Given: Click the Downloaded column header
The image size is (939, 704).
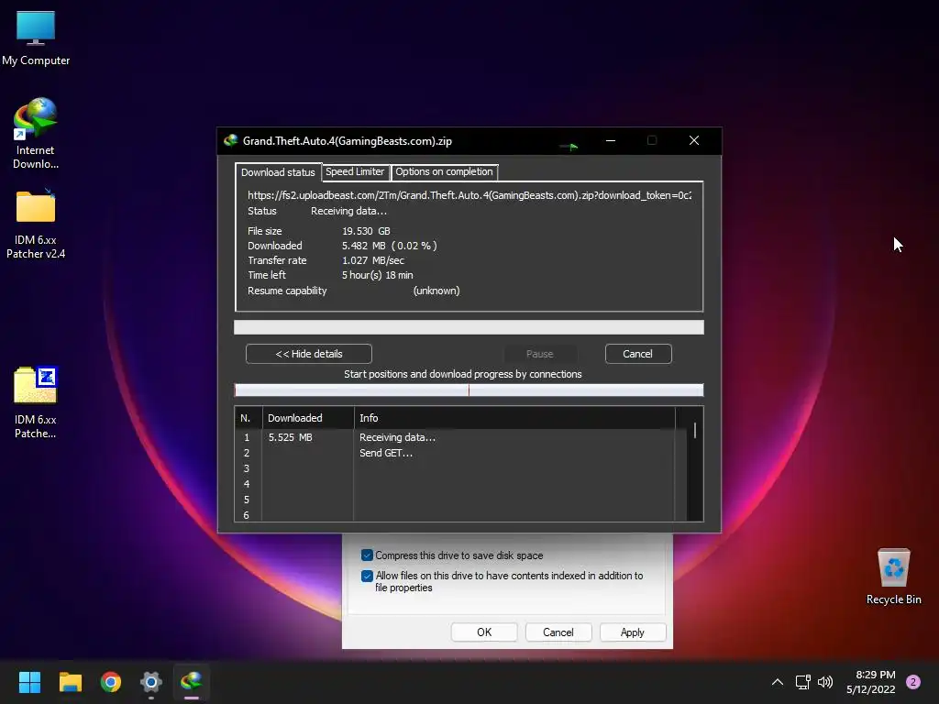Looking at the screenshot, I should click(308, 418).
